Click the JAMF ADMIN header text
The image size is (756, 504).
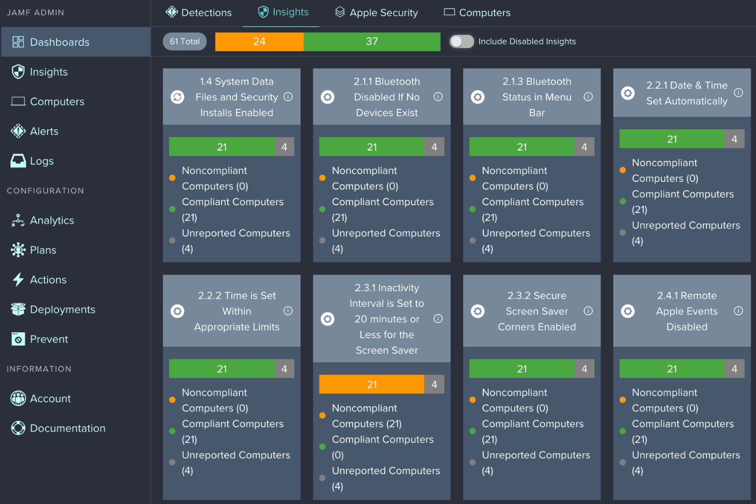35,13
